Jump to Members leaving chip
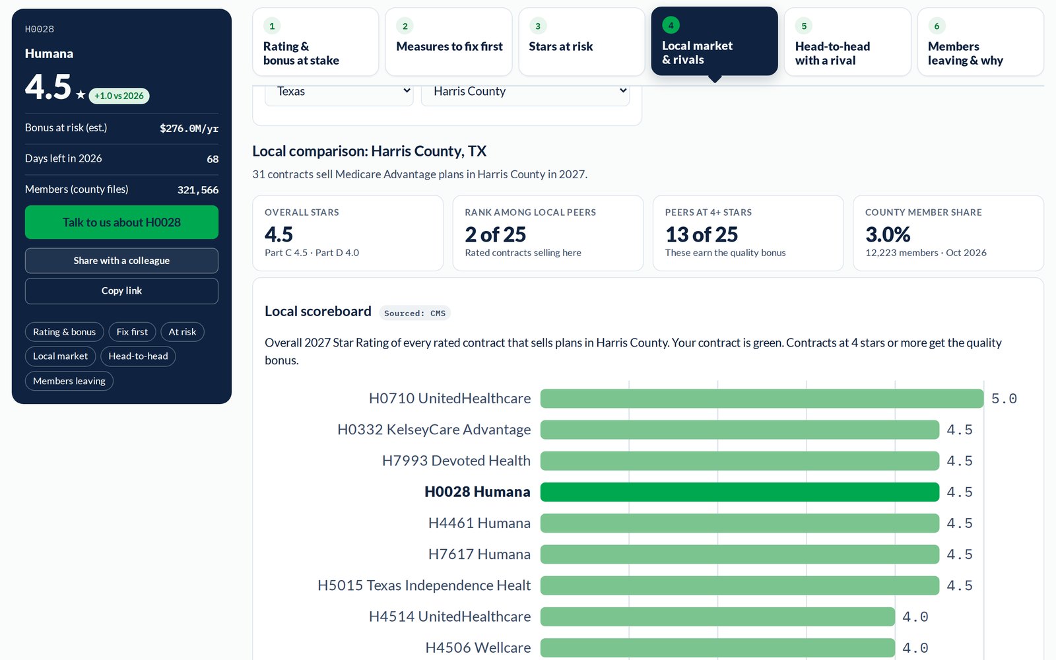Image resolution: width=1056 pixels, height=660 pixels. coord(69,381)
